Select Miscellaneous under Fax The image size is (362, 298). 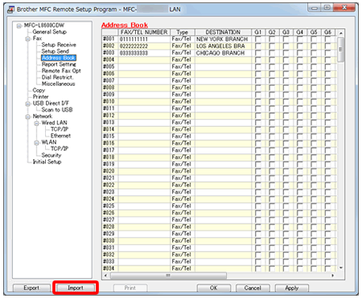click(x=58, y=84)
